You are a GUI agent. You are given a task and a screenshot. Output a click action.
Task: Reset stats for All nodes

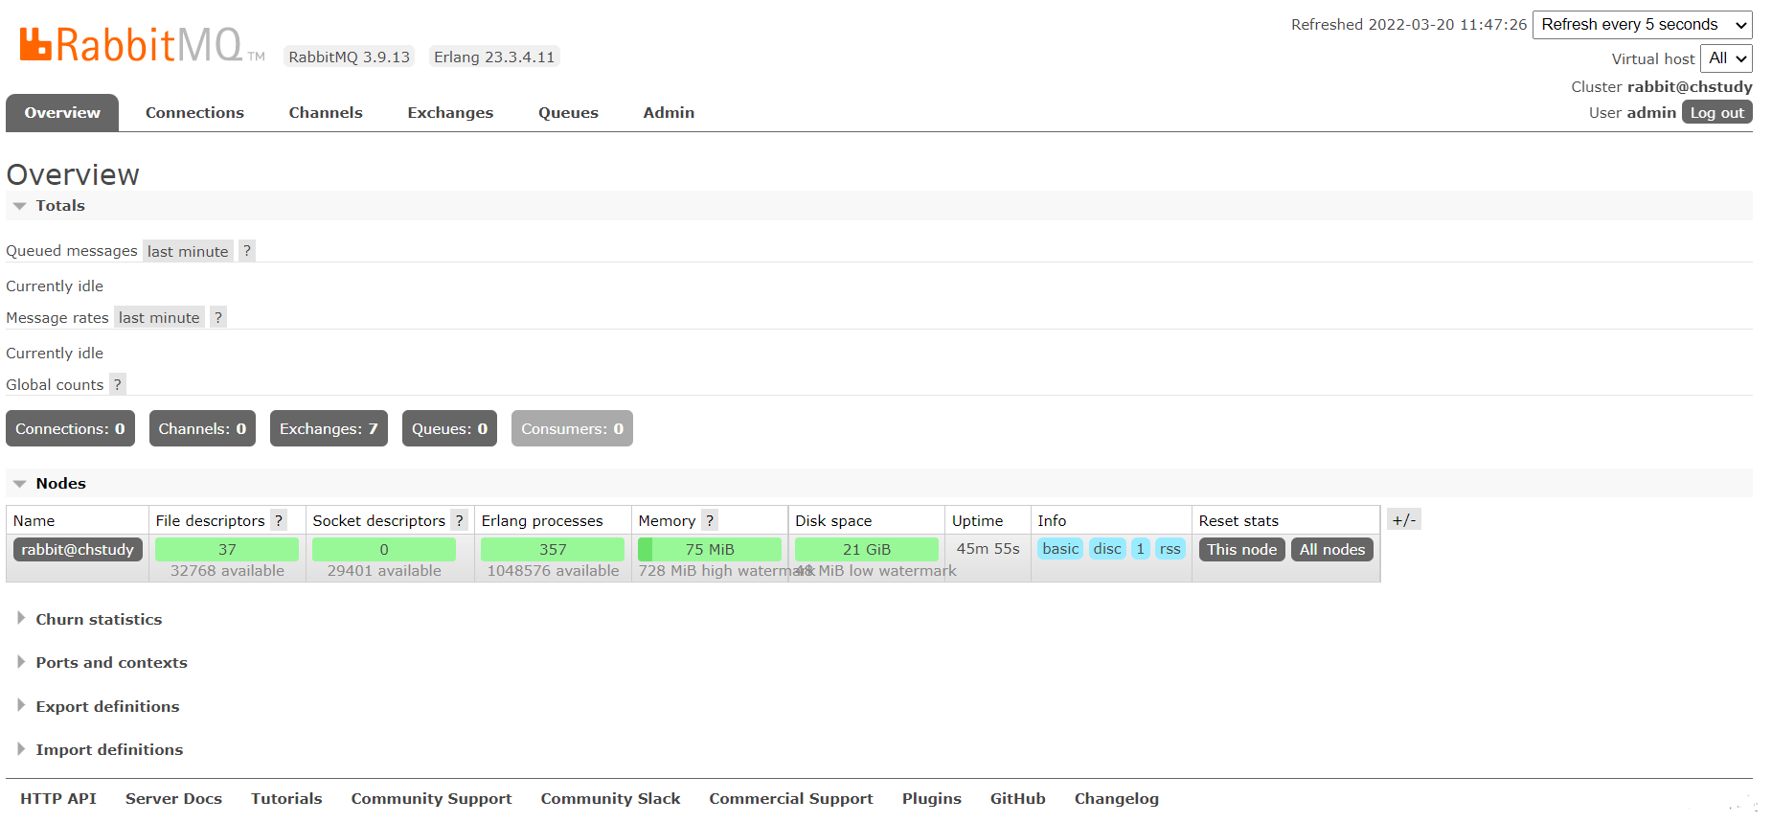(x=1331, y=549)
